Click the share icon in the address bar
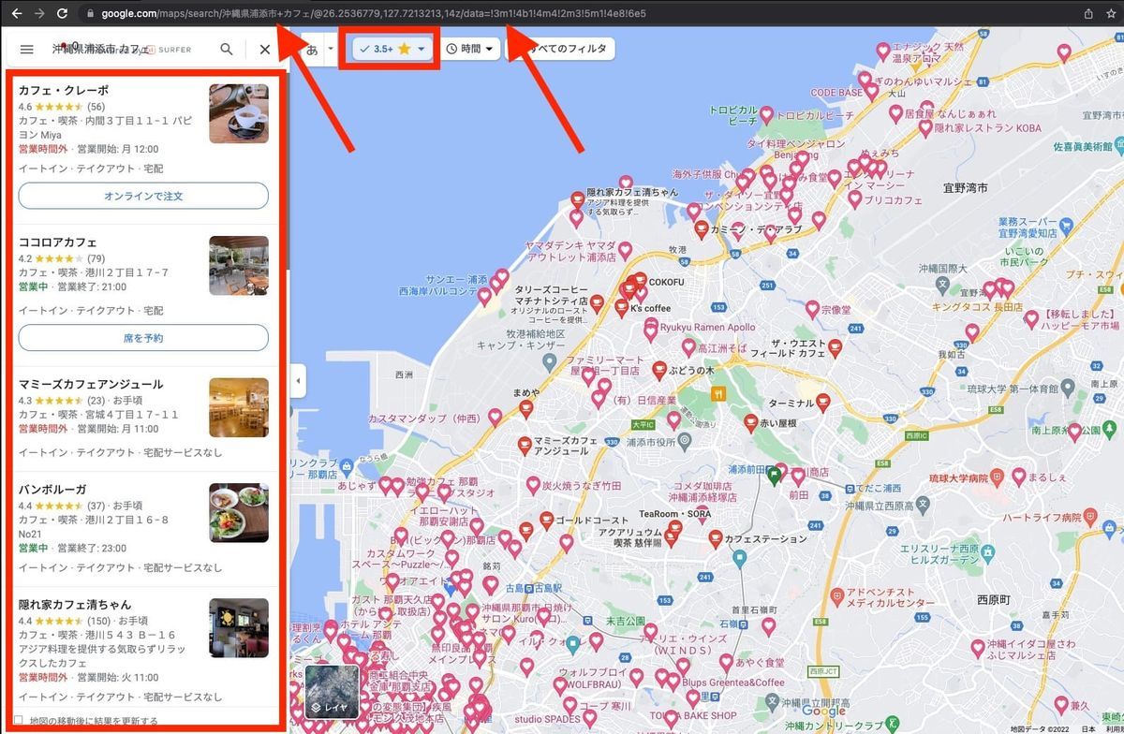The width and height of the screenshot is (1124, 734). coord(1088,14)
